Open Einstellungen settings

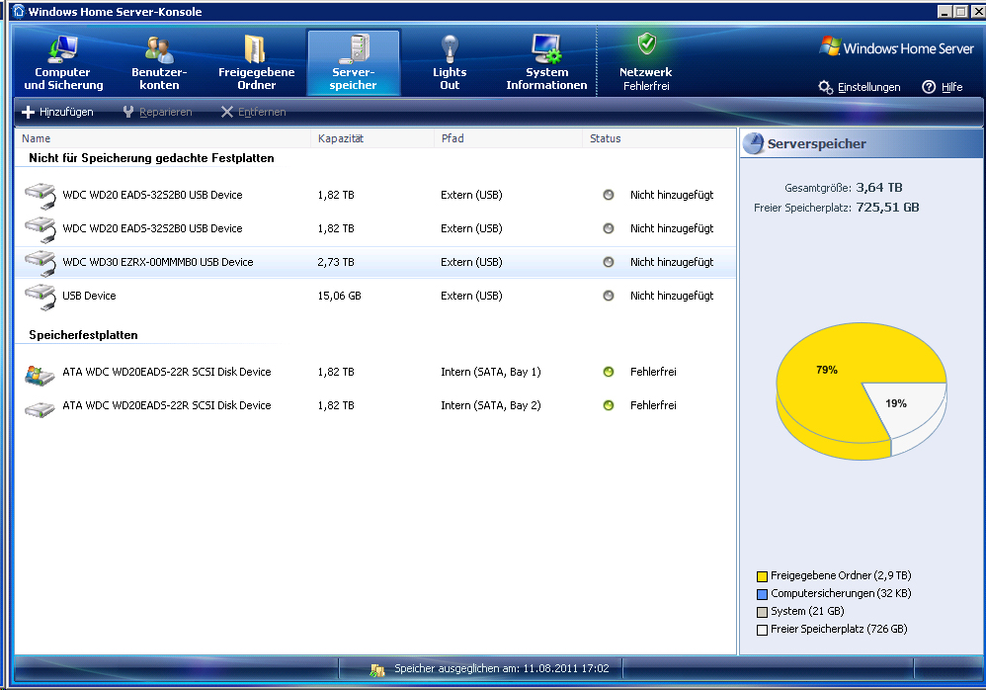tap(860, 87)
